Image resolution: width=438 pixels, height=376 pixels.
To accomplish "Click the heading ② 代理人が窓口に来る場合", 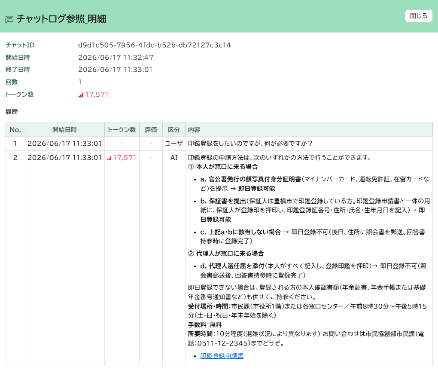I will (x=226, y=254).
